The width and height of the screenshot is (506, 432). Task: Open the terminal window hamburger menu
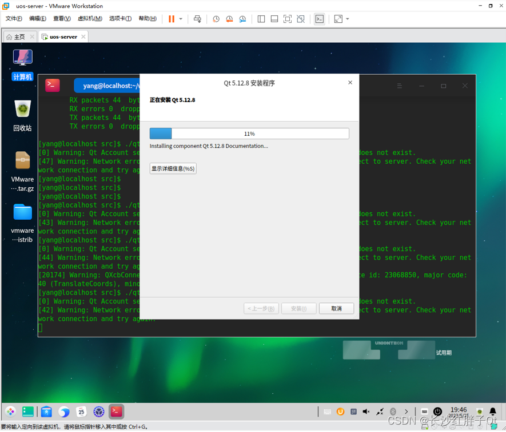pyautogui.click(x=400, y=86)
